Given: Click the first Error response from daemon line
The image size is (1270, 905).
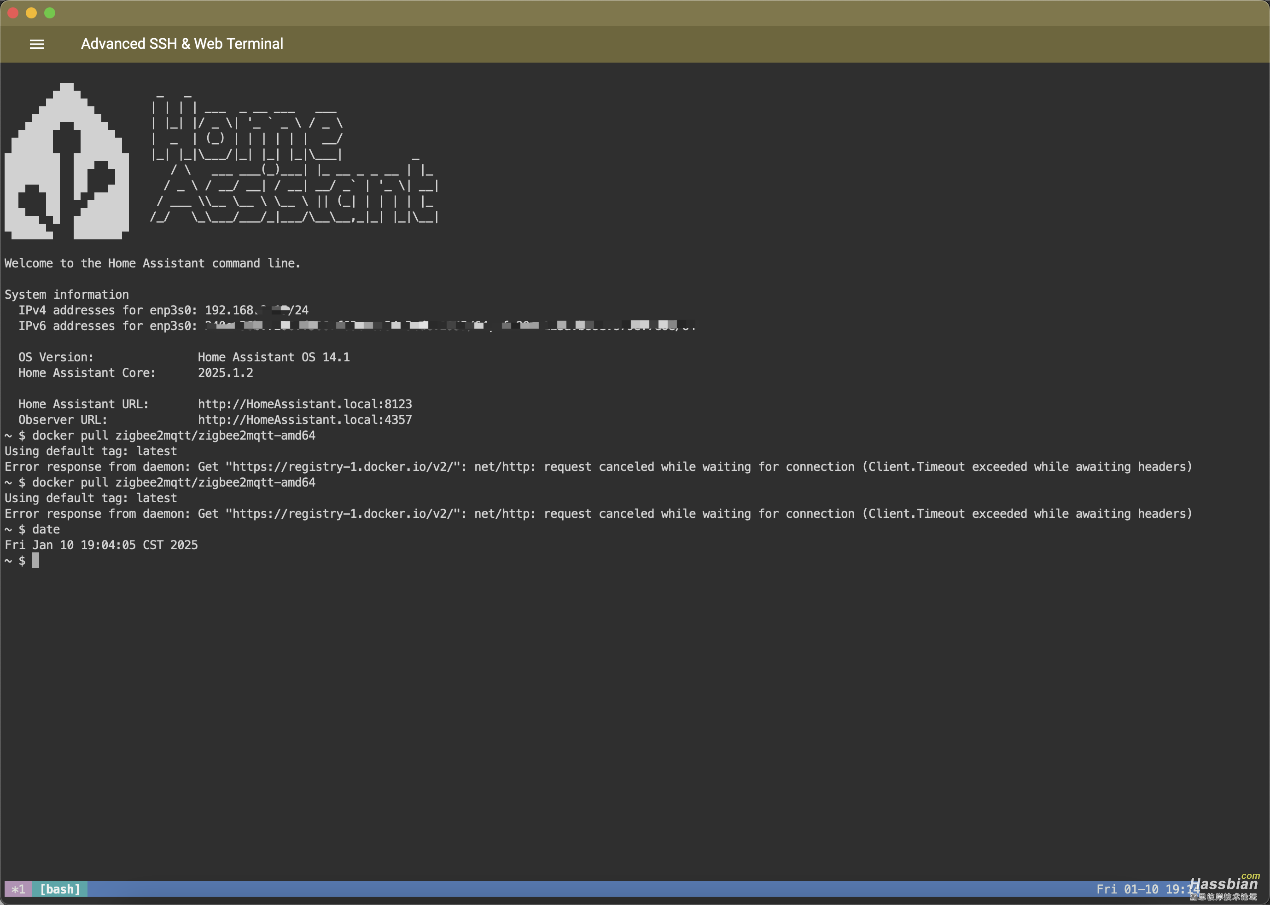Looking at the screenshot, I should (x=598, y=466).
